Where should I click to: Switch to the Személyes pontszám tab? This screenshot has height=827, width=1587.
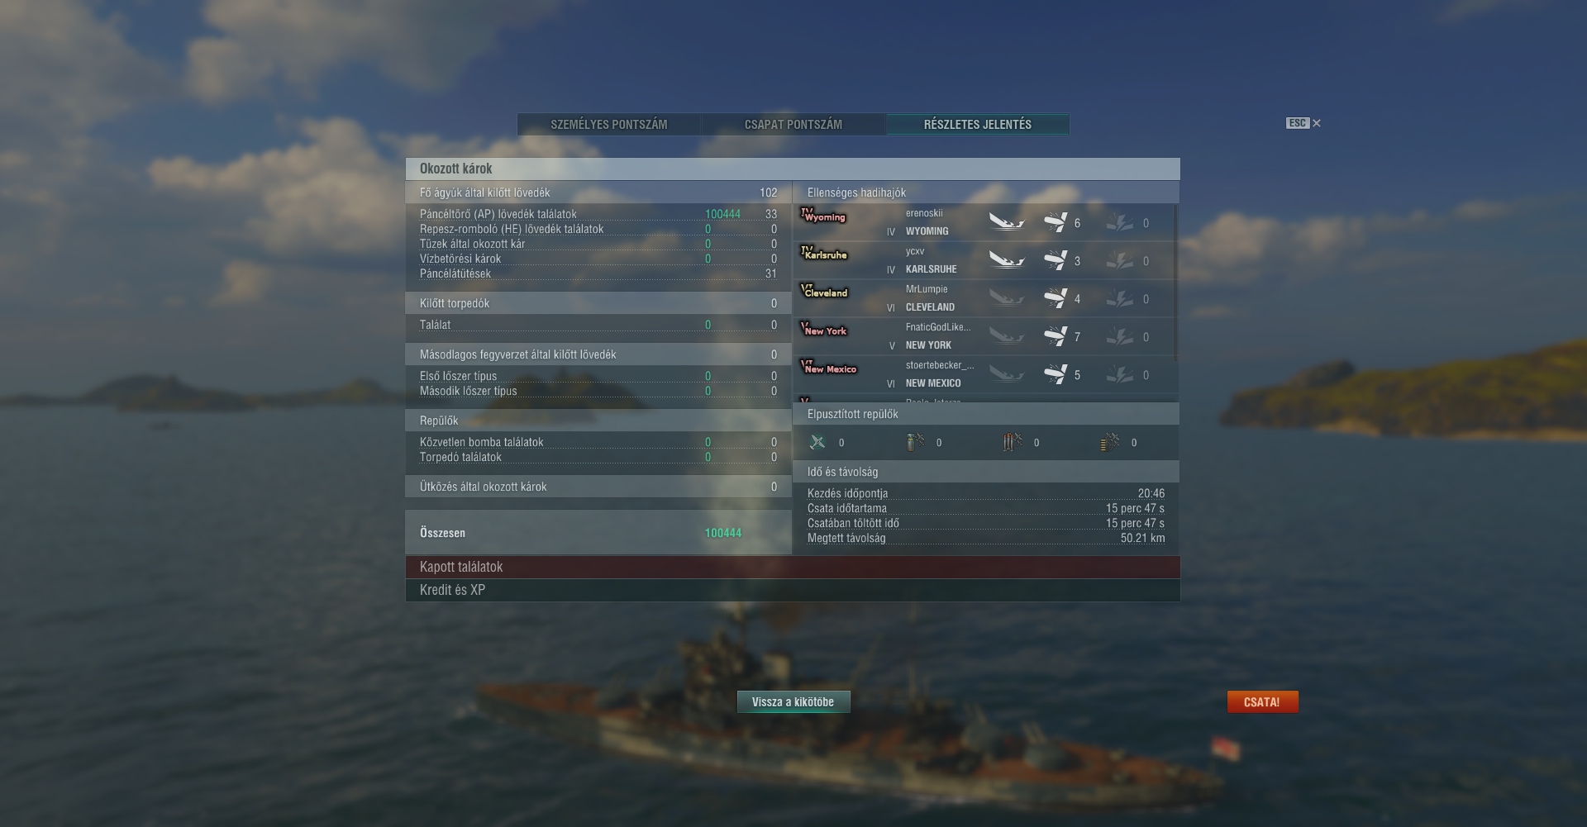point(609,124)
